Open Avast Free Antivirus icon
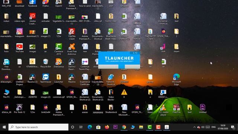The height and width of the screenshot is (134, 238). (x=72, y=49)
